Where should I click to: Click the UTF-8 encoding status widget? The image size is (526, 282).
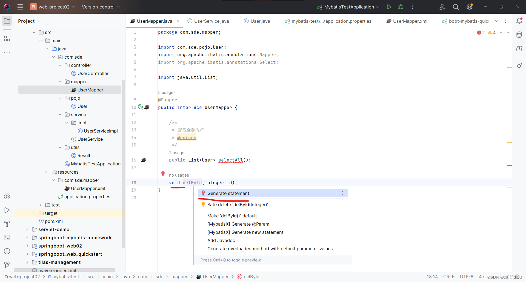click(467, 277)
